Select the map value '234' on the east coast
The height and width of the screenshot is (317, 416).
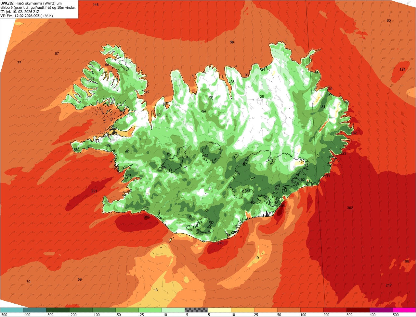point(330,89)
